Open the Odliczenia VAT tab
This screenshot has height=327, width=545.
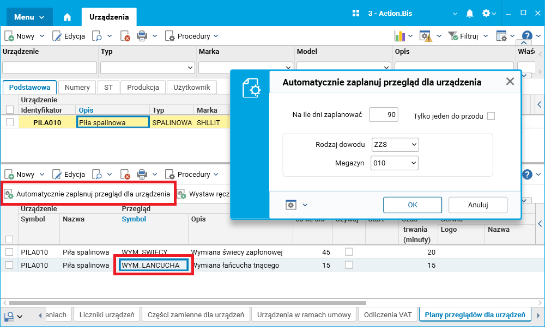pos(387,314)
